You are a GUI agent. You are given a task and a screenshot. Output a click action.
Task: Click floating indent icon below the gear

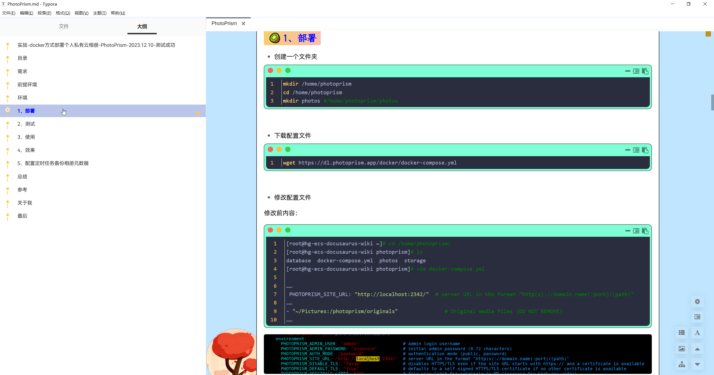(697, 317)
